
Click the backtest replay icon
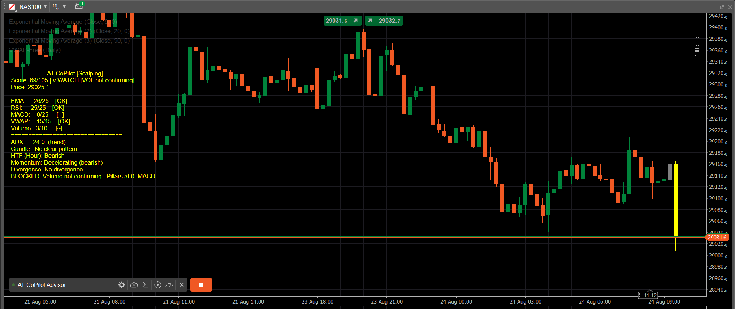[158, 285]
